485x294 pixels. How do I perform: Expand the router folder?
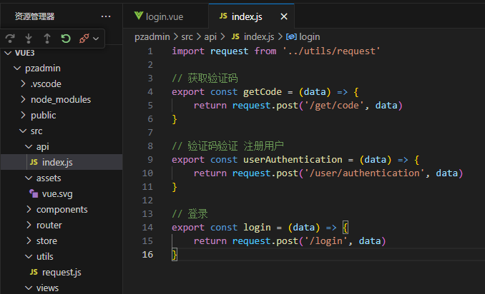(x=29, y=225)
